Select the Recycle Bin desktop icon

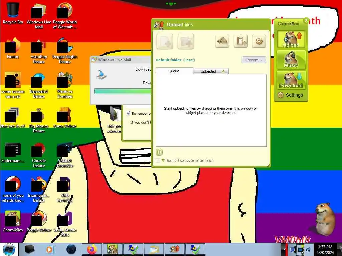pos(13,13)
